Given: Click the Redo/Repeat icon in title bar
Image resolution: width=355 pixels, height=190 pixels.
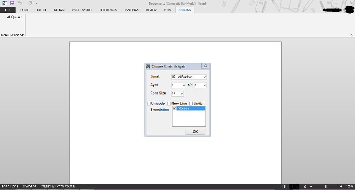Looking at the screenshot, I should point(30,3).
